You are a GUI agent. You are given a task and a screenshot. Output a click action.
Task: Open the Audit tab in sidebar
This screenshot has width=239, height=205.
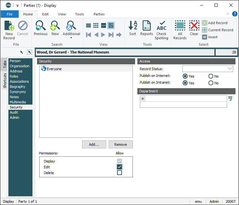click(14, 112)
